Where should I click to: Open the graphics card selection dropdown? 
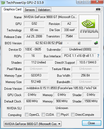tap(33, 124)
